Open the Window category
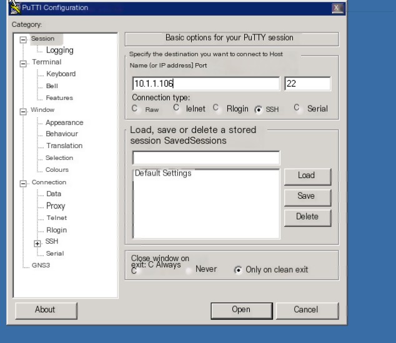The width and height of the screenshot is (396, 343). (x=42, y=109)
